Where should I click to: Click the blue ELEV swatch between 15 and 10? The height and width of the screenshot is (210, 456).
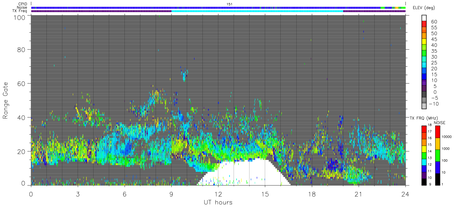(x=424, y=77)
